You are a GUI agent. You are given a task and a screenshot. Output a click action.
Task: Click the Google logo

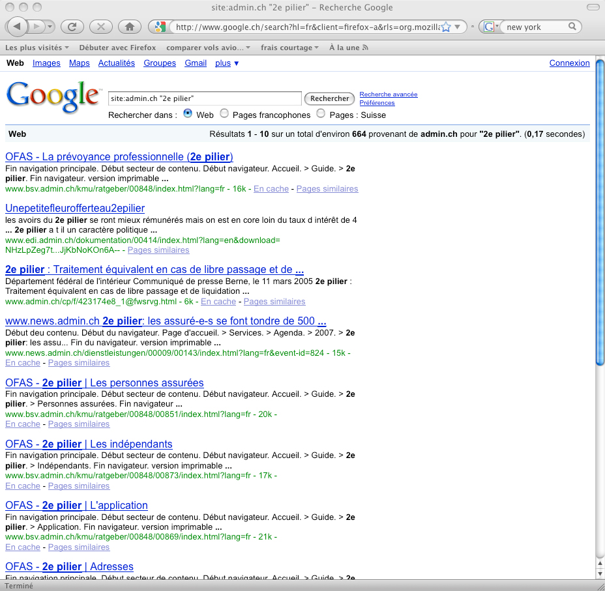[x=53, y=97]
